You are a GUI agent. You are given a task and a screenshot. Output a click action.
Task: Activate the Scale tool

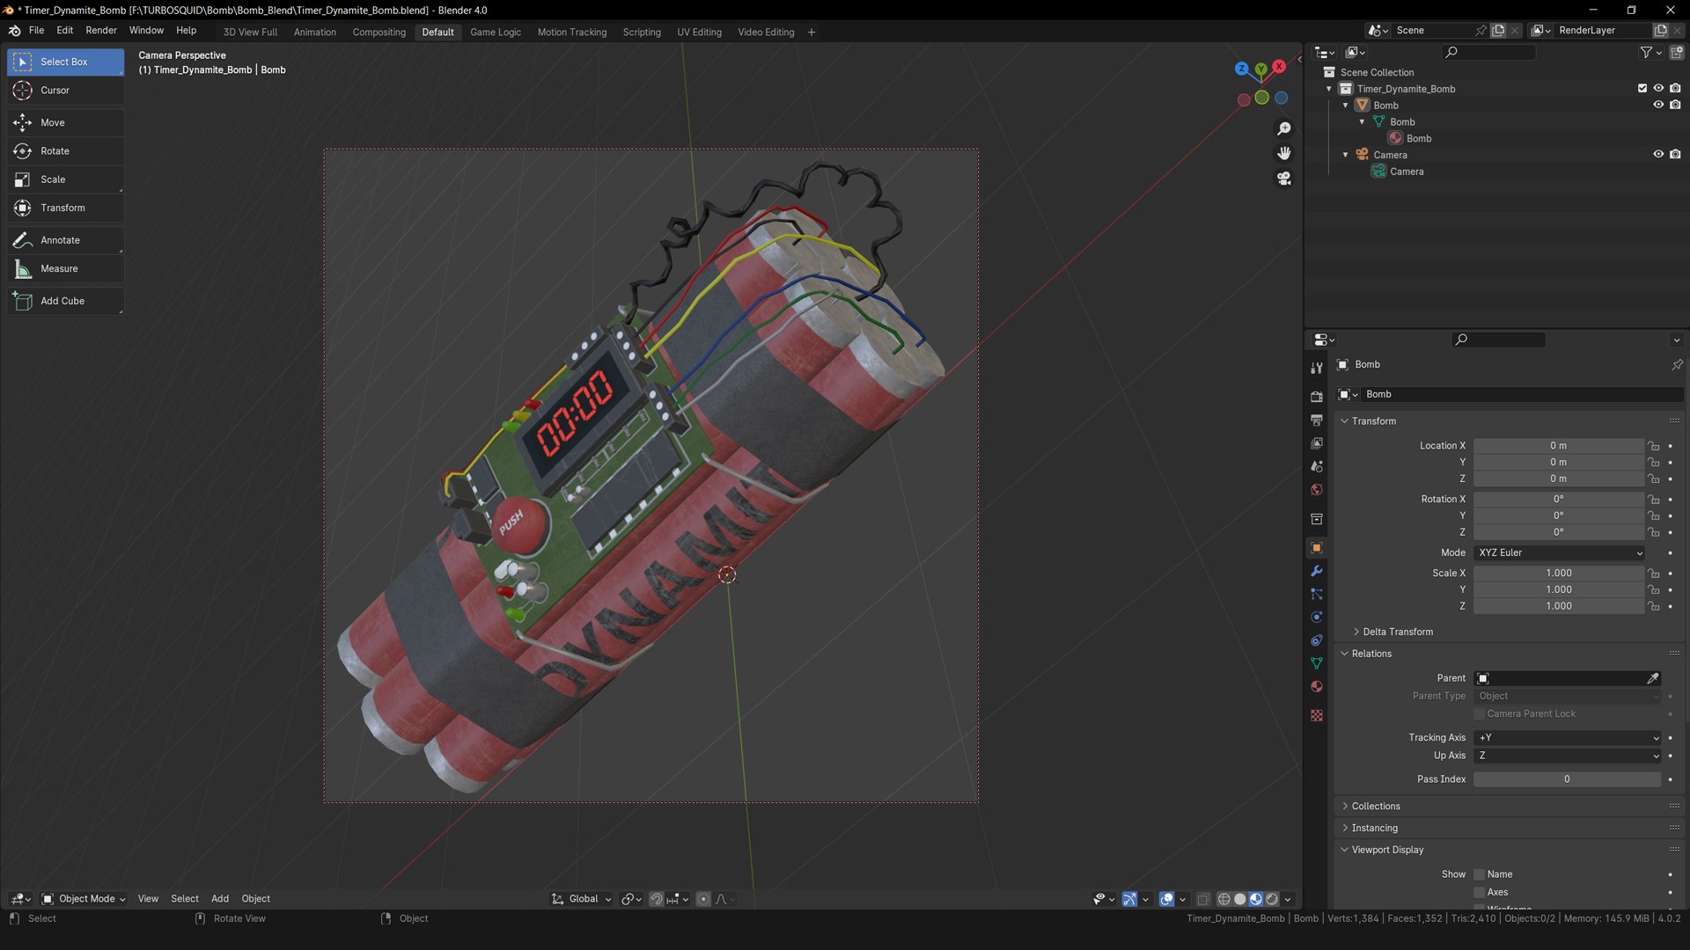click(65, 179)
